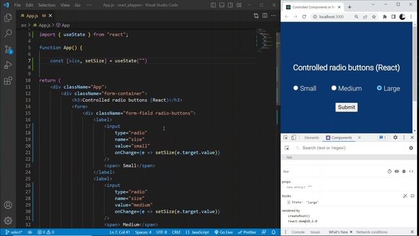Open React Components view settings gear
The image size is (419, 236).
tap(411, 148)
